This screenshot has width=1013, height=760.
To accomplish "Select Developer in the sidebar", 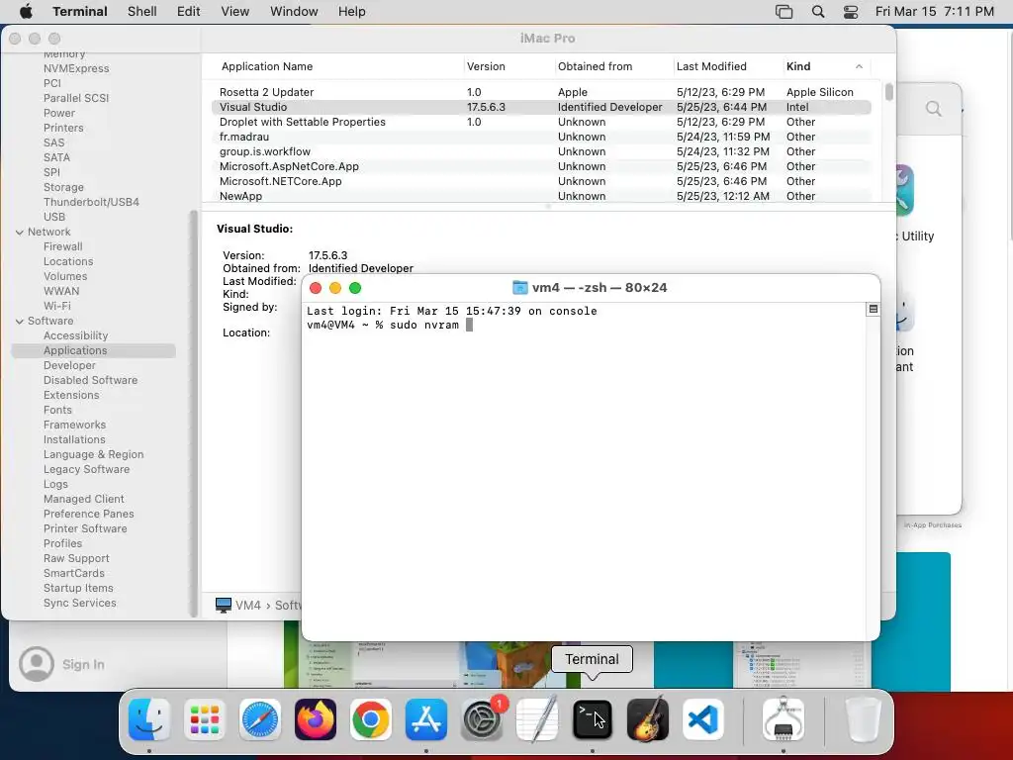I will [69, 366].
